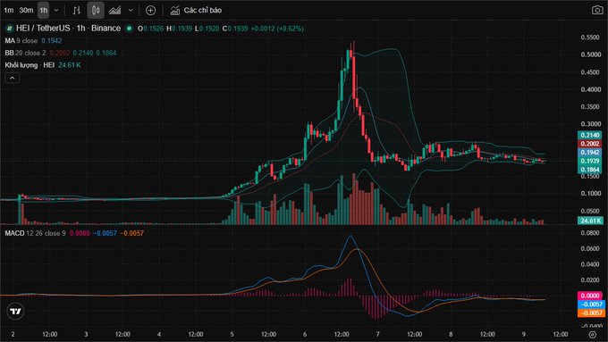This screenshot has height=342, width=608.
Task: Click the 0.1864 lower band price label
Action: point(590,170)
